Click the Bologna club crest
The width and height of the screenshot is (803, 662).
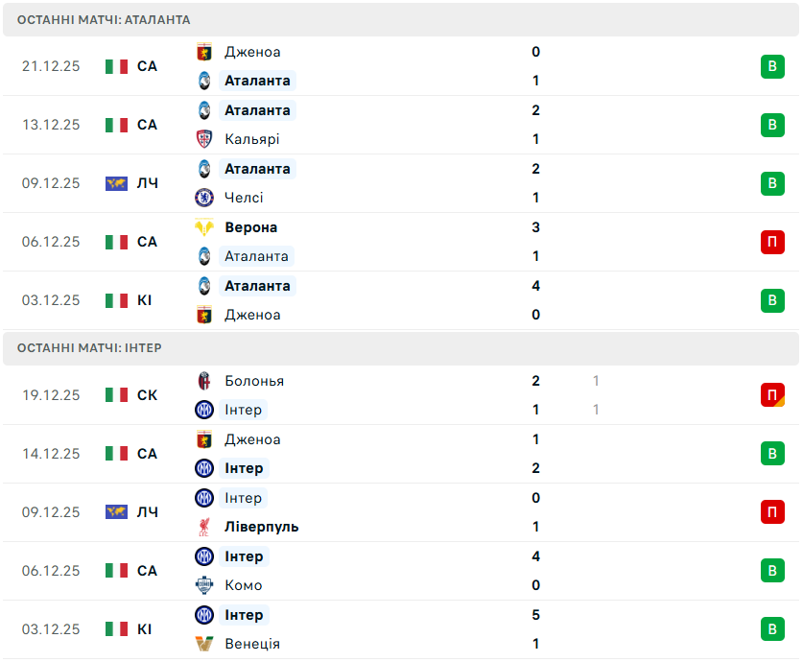(x=203, y=381)
